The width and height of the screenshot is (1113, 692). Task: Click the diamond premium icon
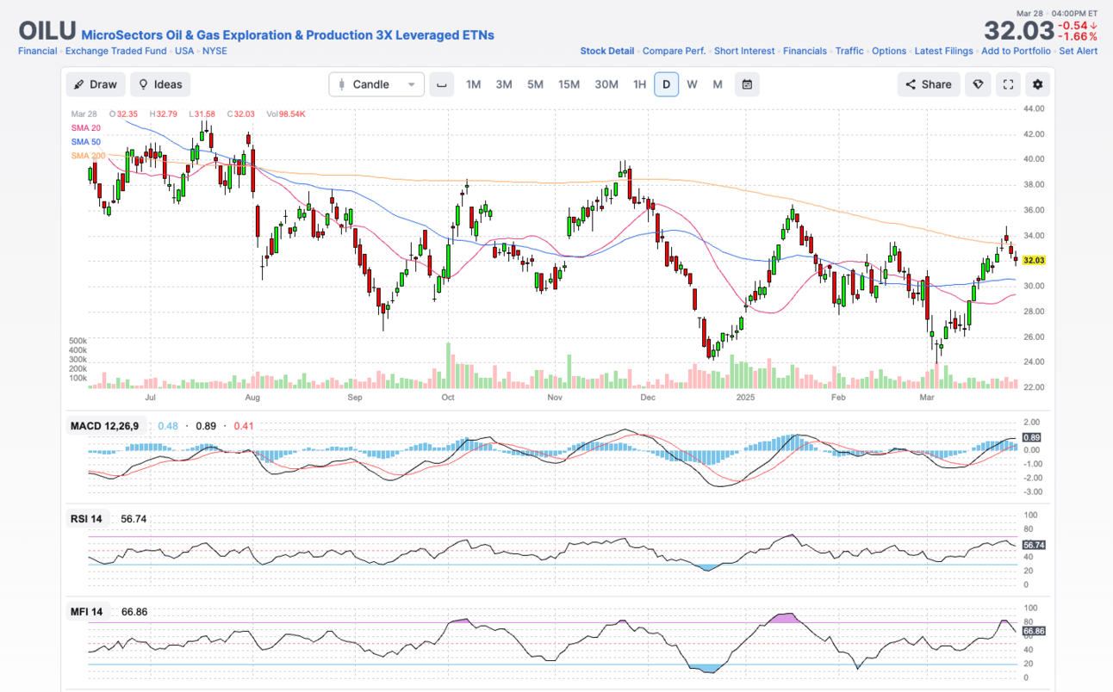pos(978,84)
